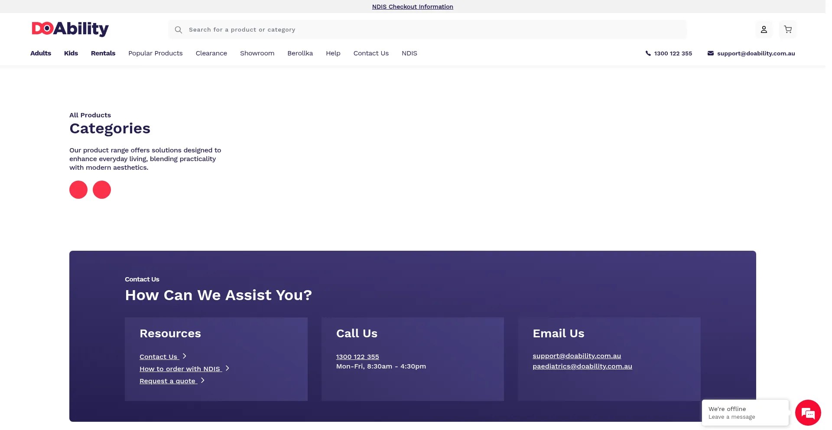Open the live chat bubble icon

[808, 413]
